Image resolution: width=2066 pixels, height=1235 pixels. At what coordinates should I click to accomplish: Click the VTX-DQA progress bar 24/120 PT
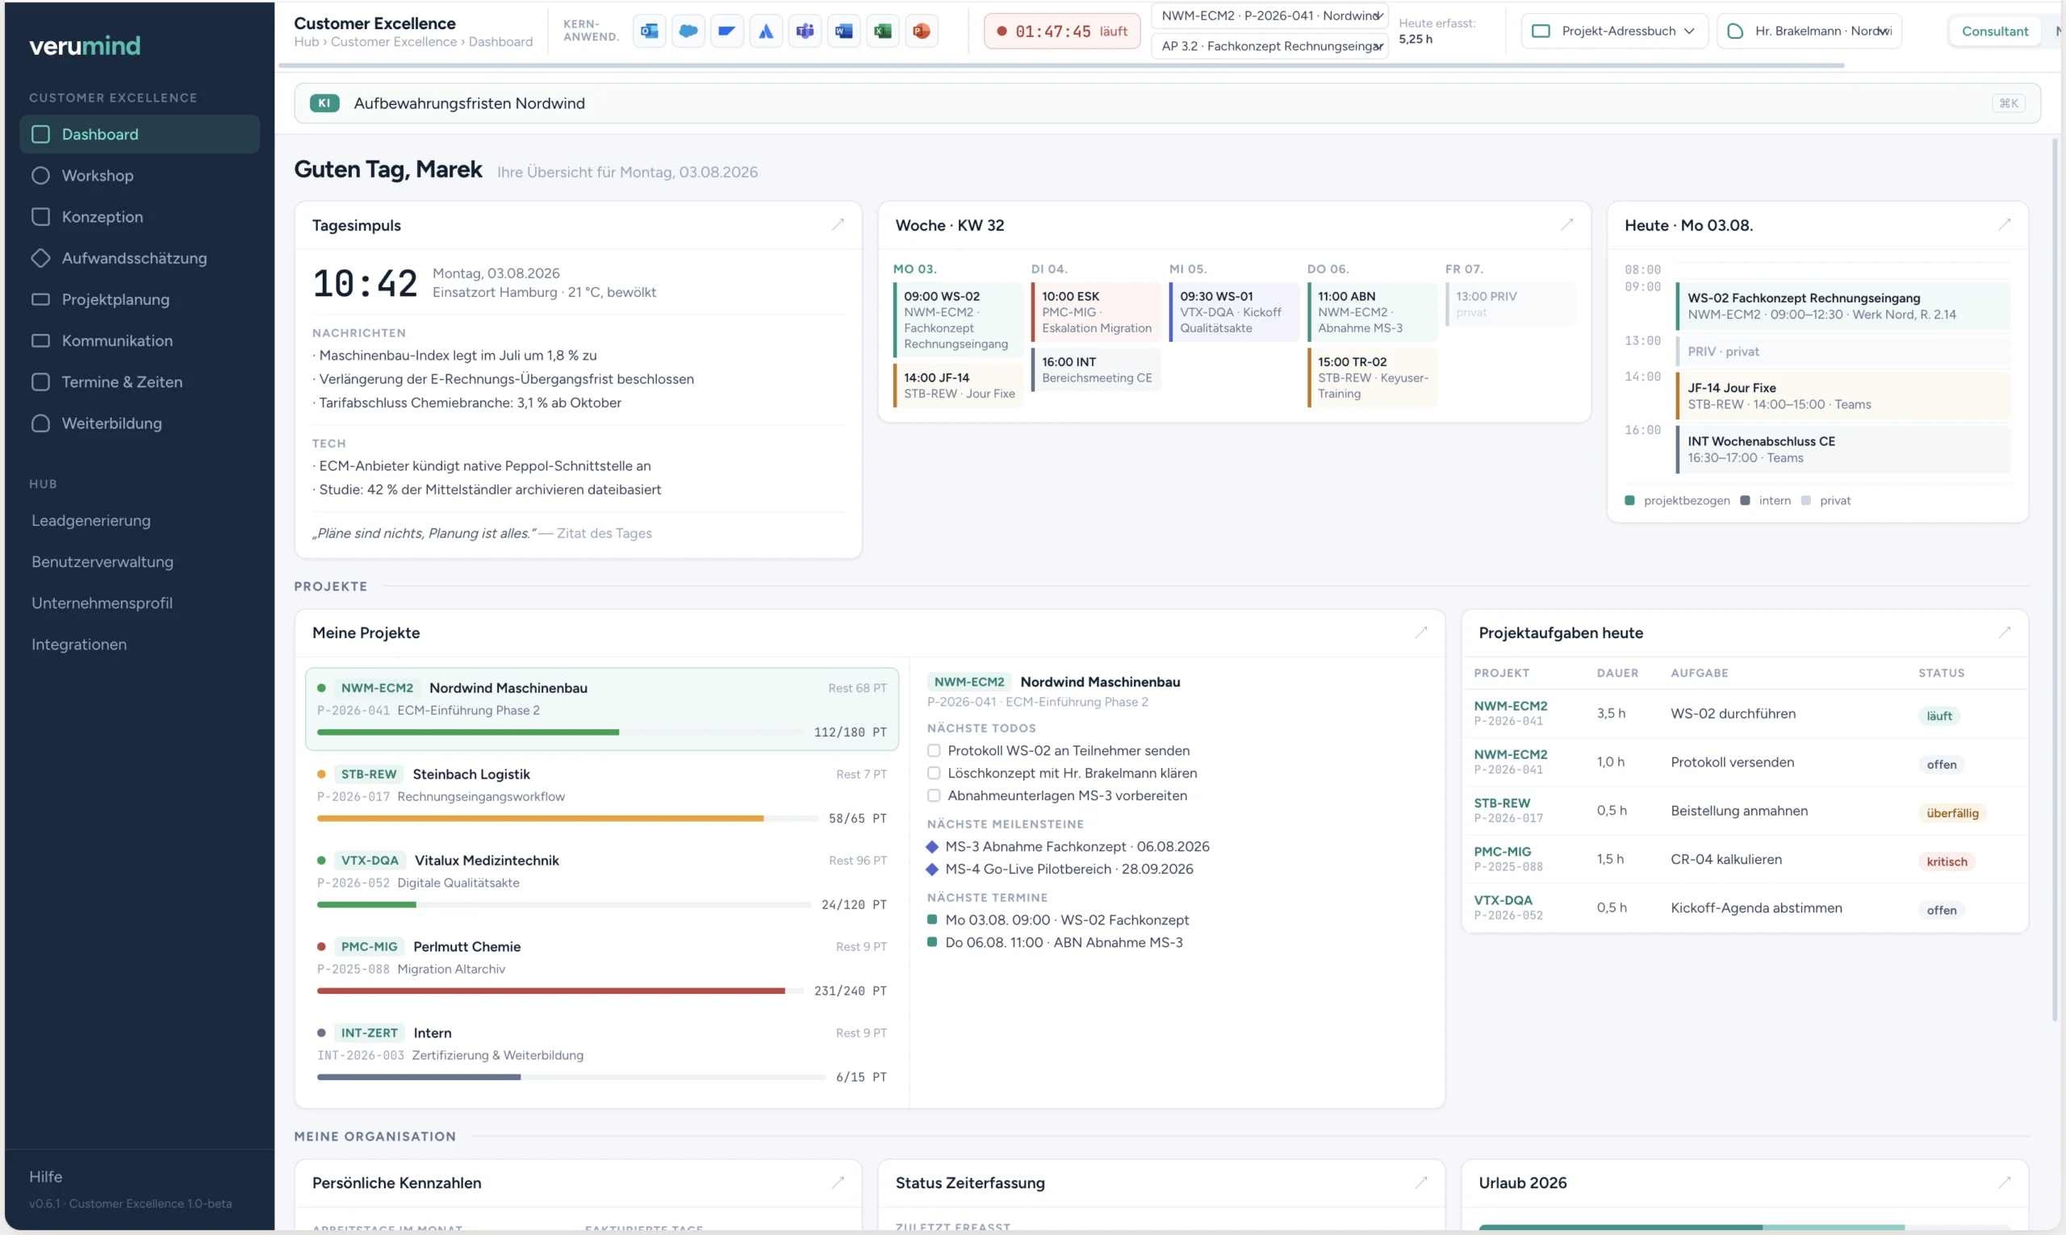pos(563,904)
